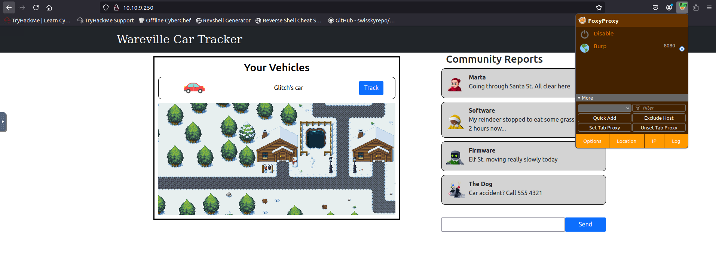
Task: Bookmark this page with the star icon
Action: (599, 7)
